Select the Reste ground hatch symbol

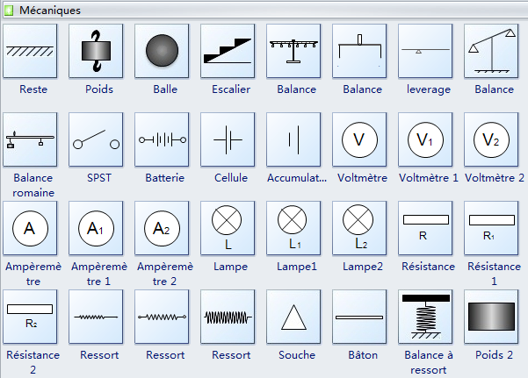tap(30, 51)
